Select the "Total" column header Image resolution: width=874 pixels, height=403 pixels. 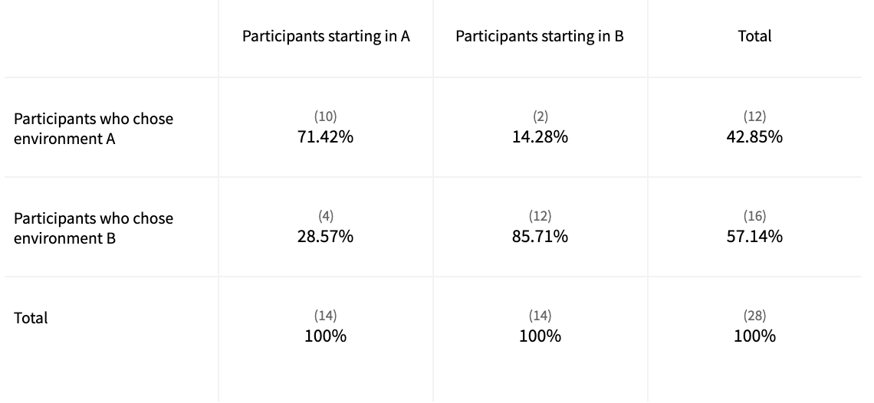coord(754,36)
